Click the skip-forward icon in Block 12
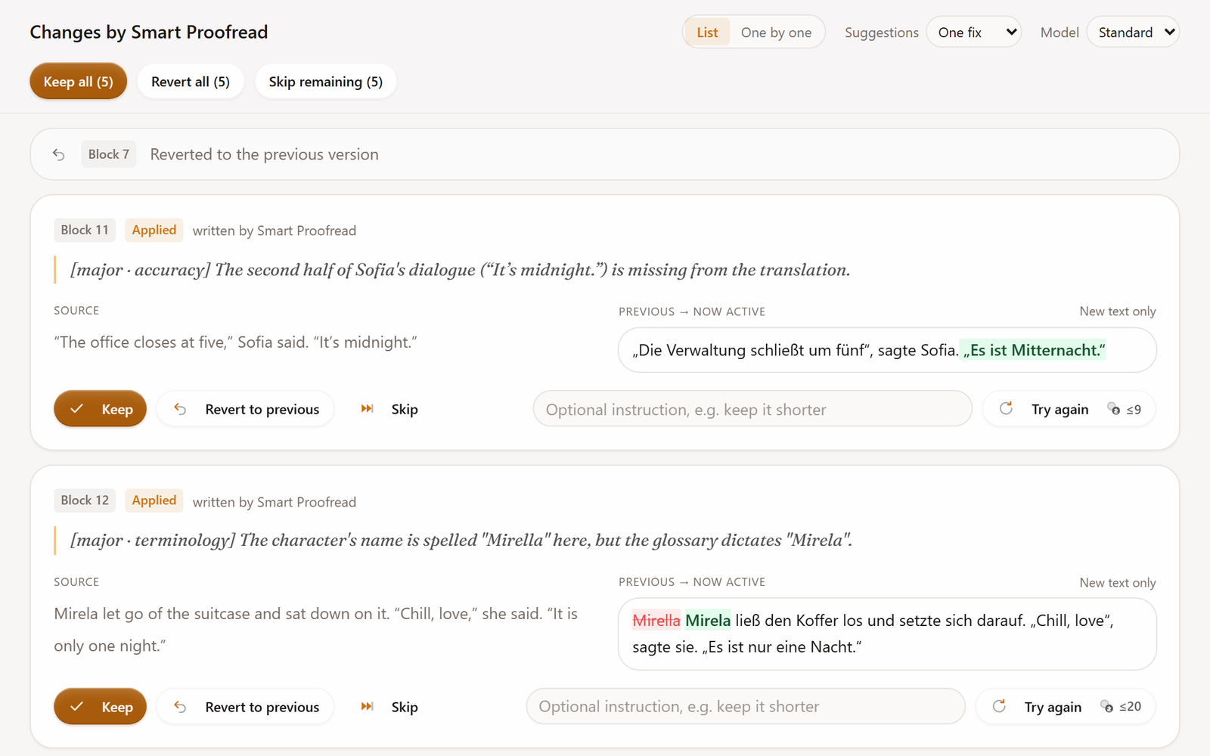This screenshot has width=1210, height=756. tap(368, 707)
